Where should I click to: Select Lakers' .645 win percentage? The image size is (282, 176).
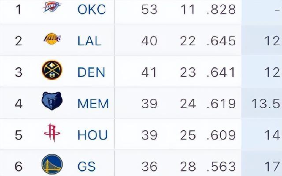(x=221, y=41)
